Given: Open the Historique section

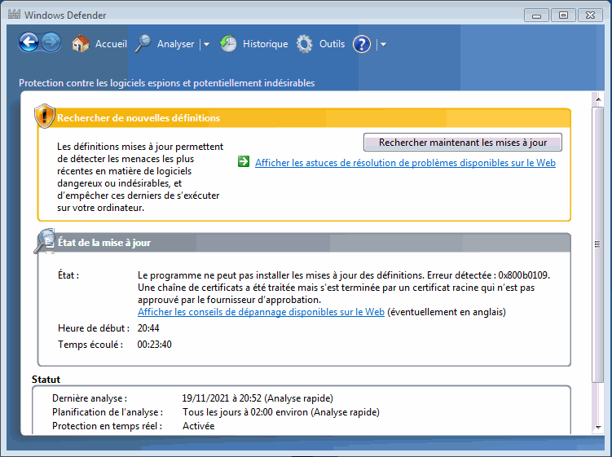Looking at the screenshot, I should pyautogui.click(x=266, y=44).
